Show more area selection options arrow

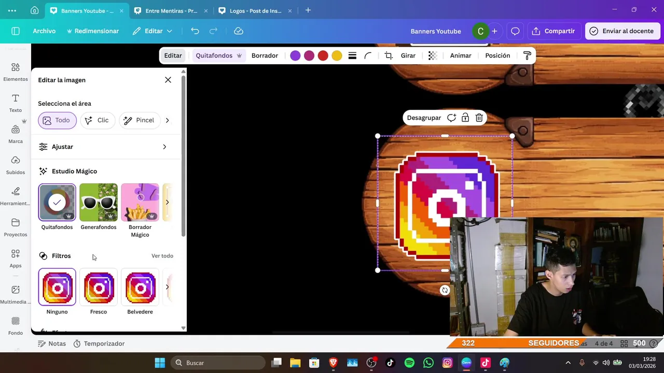click(167, 120)
